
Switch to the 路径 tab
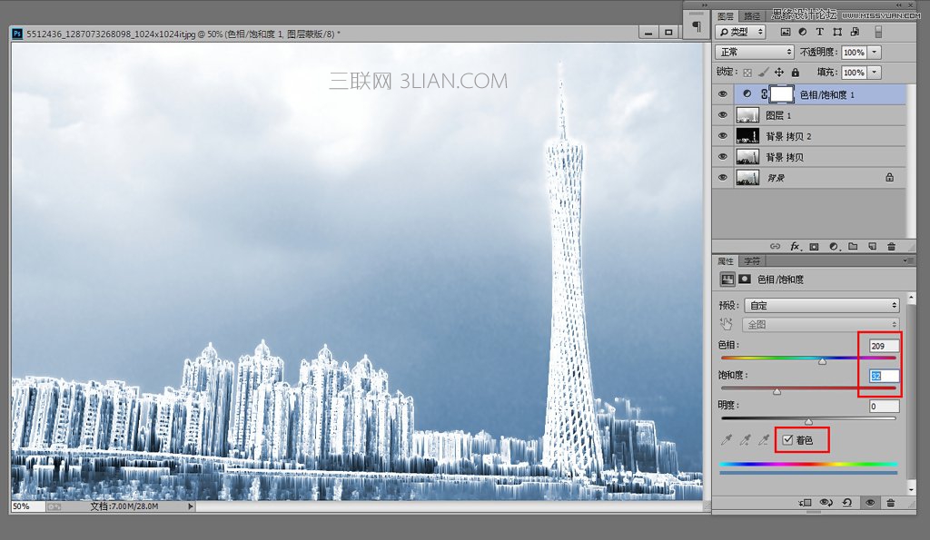pyautogui.click(x=752, y=16)
